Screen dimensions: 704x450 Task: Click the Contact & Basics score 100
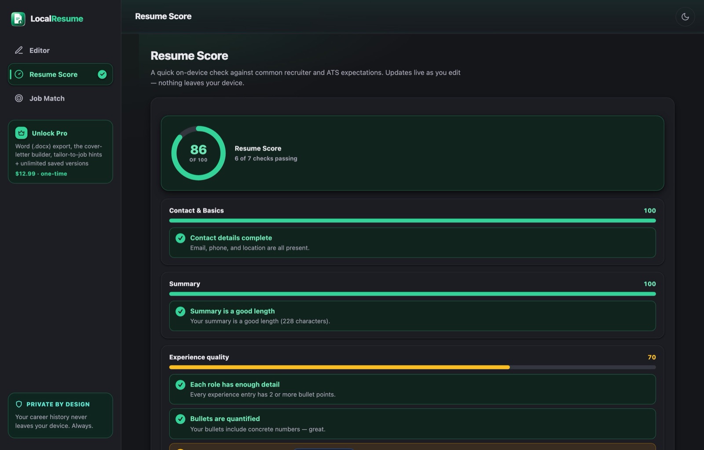click(649, 210)
